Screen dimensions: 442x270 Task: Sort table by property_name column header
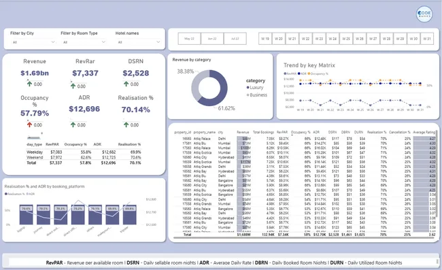tap(205, 132)
